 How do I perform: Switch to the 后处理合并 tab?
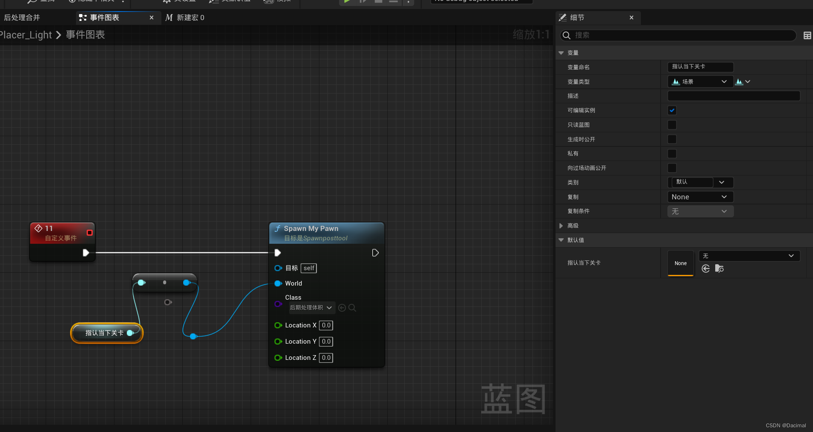[21, 18]
